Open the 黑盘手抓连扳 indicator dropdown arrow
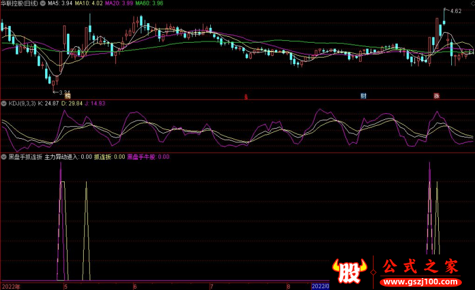This screenshot has width=475, height=290. tap(4, 157)
